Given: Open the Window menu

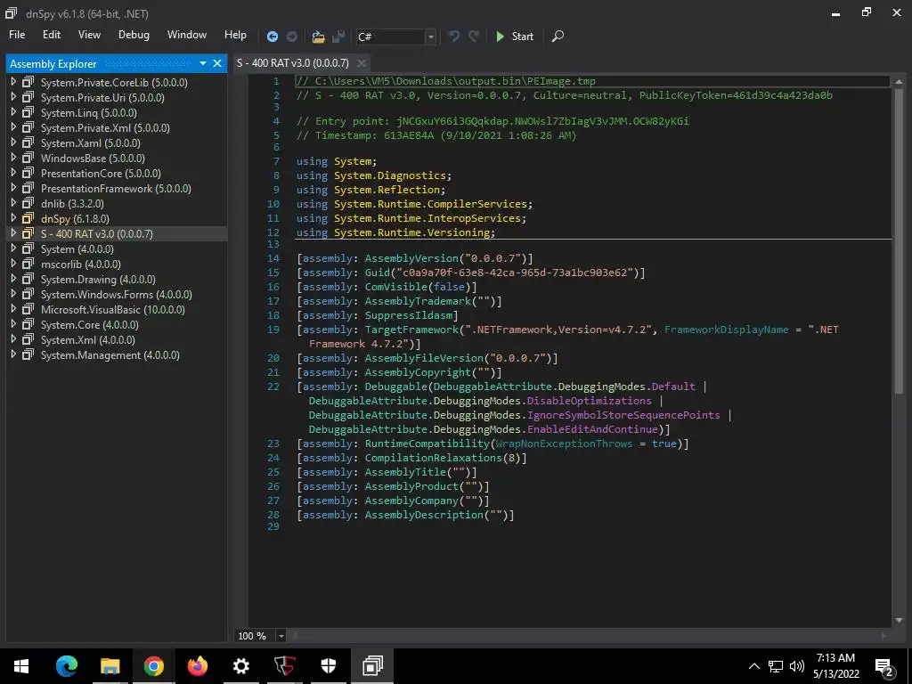Looking at the screenshot, I should pos(187,35).
